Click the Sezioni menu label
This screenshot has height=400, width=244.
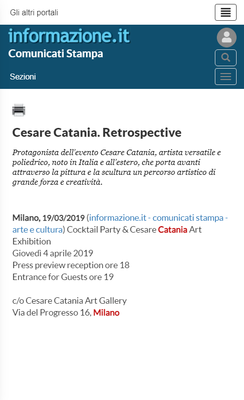(23, 77)
